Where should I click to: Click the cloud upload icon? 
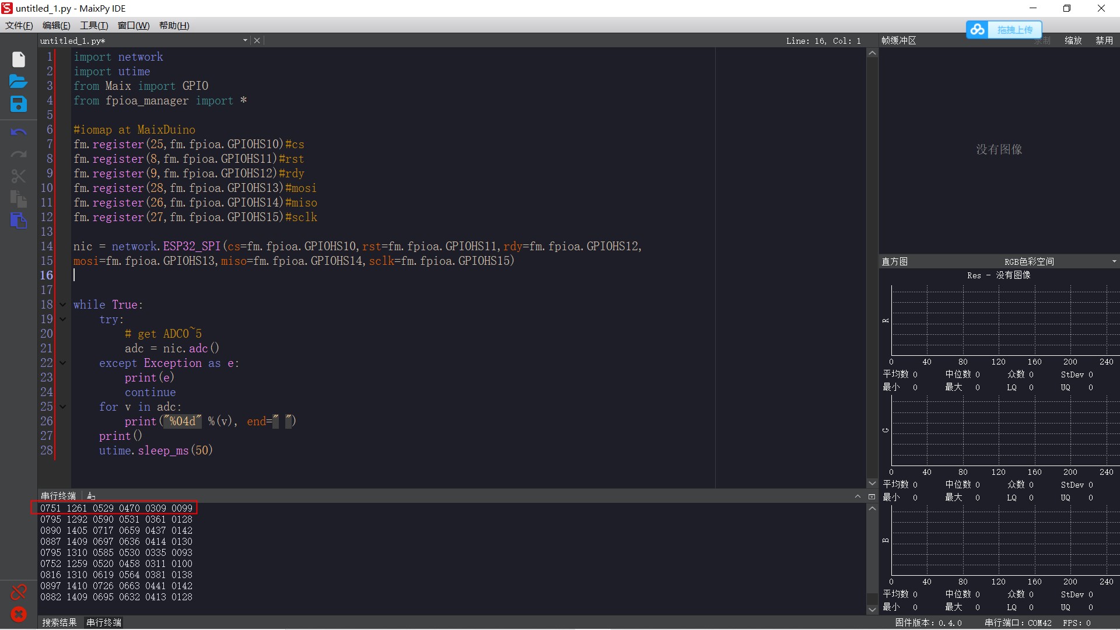978,30
